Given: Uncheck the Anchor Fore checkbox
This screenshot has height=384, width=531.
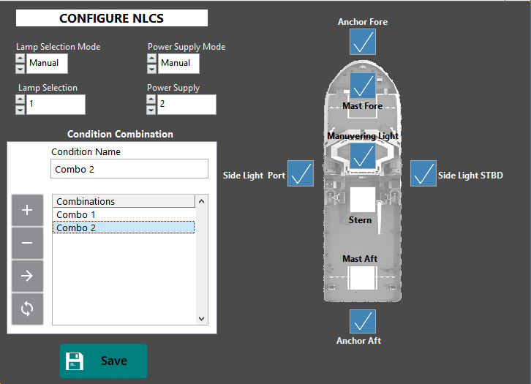Looking at the screenshot, I should click(362, 42).
